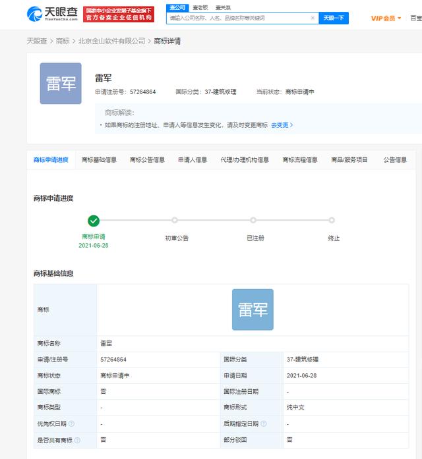Switch to 商标基础信息 tab
Screen dimensions: 422x459
99,160
